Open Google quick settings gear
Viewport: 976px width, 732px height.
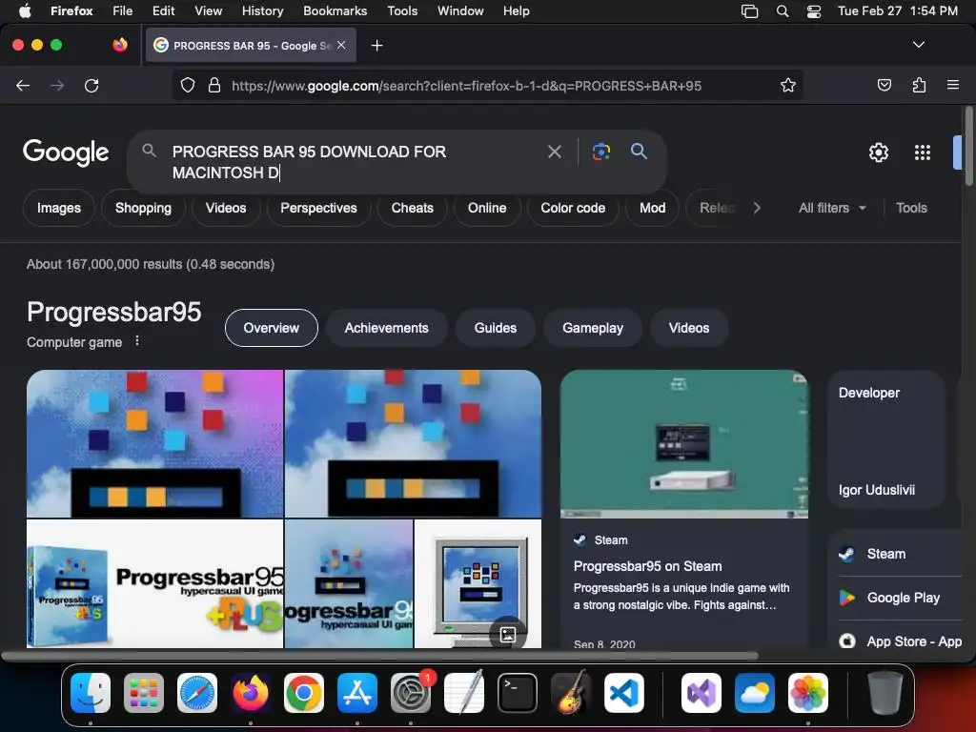[878, 152]
